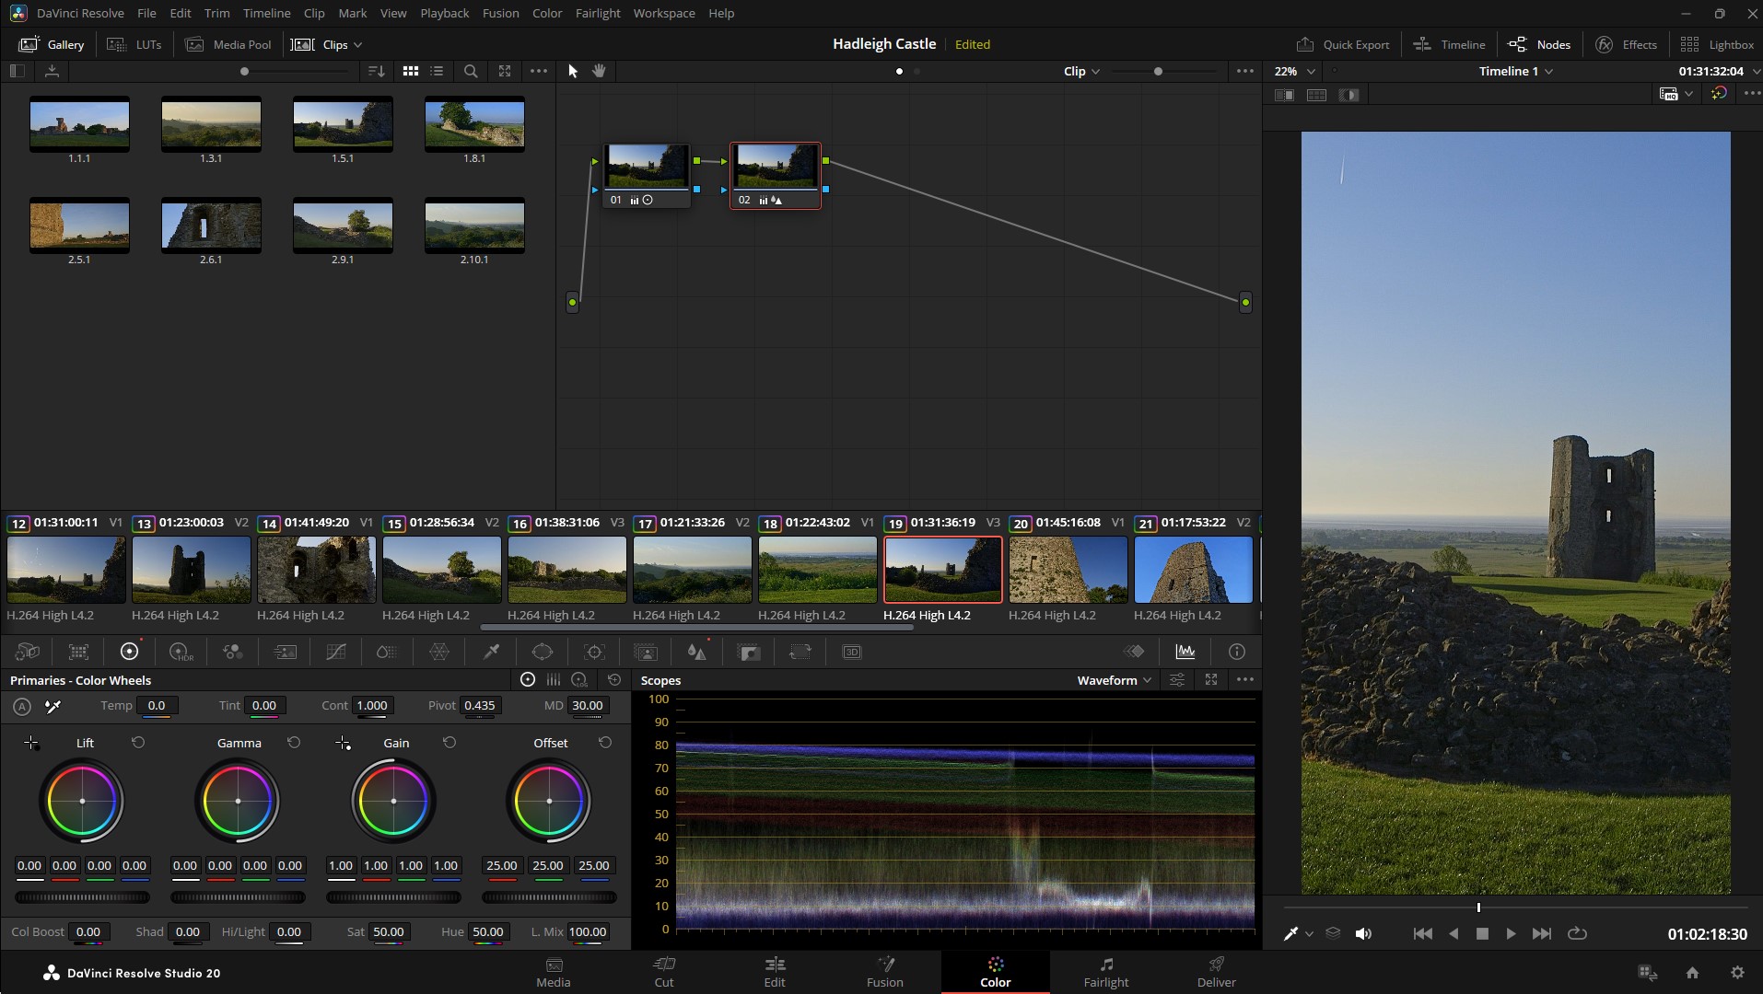Open the Information palette
The width and height of the screenshot is (1763, 994).
pos(1237,652)
